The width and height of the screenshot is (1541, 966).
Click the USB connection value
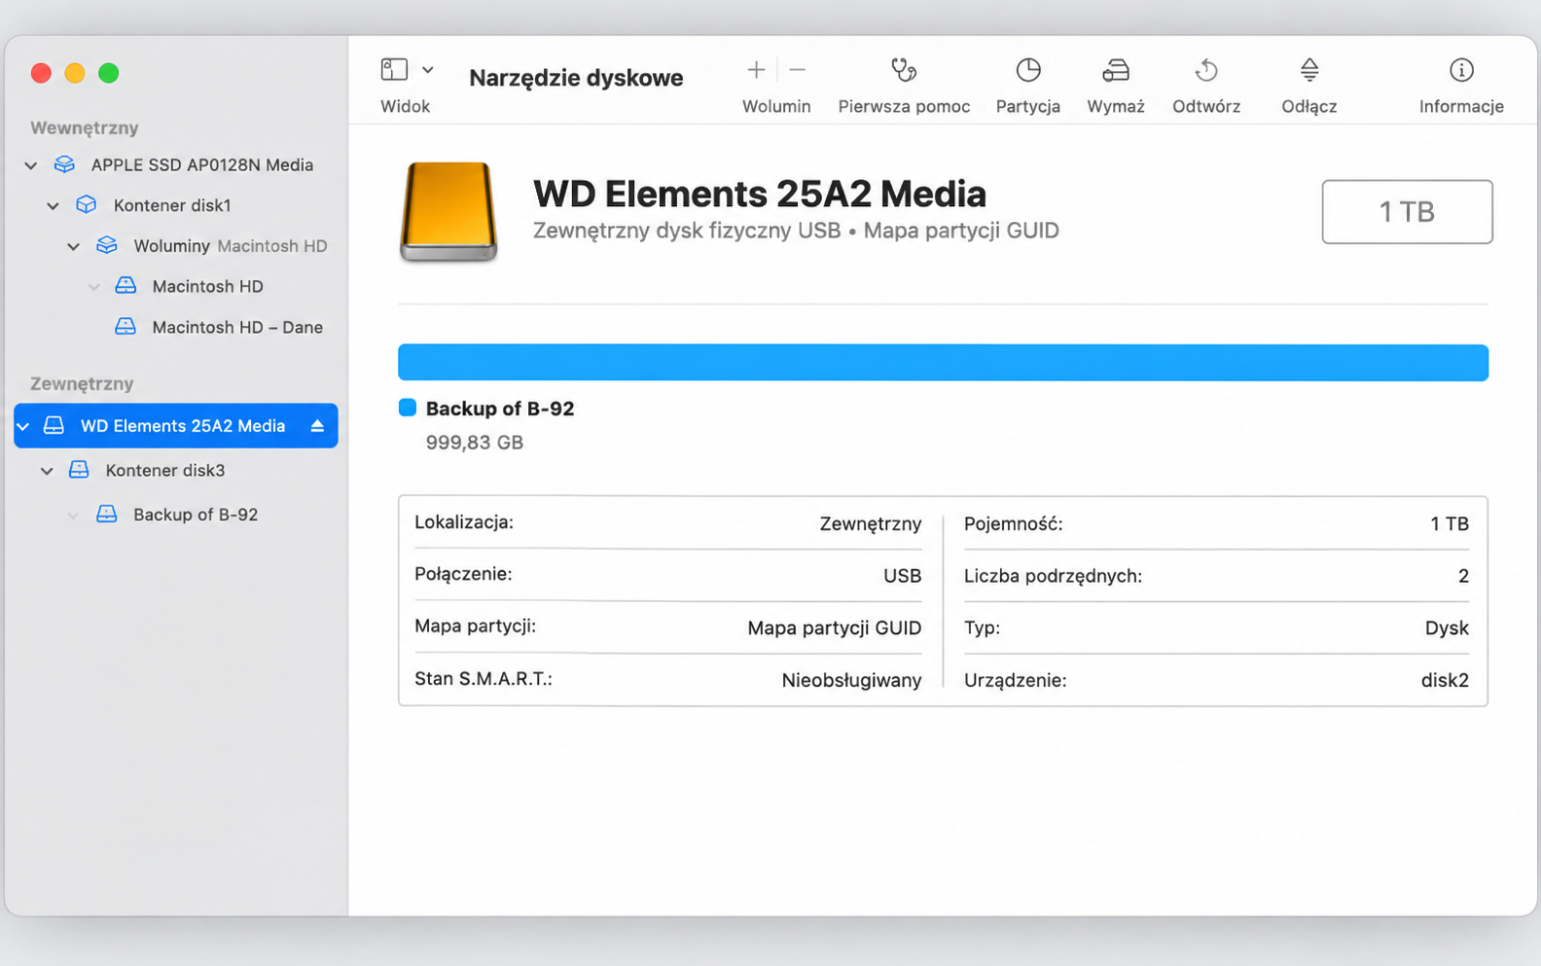902,576
